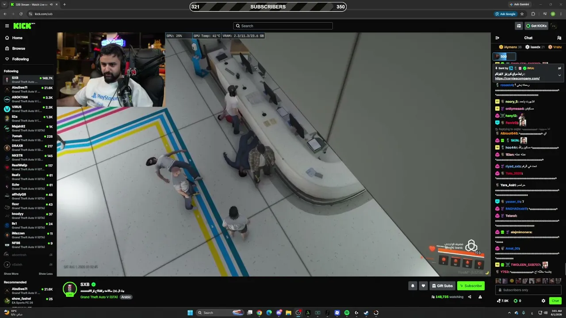Image resolution: width=566 pixels, height=318 pixels.
Task: Open the Majah92 channel in the sidebar
Action: (x=28, y=128)
